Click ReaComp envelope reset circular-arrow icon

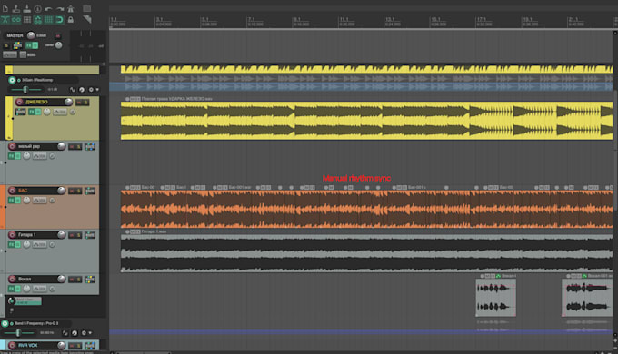coord(82,90)
